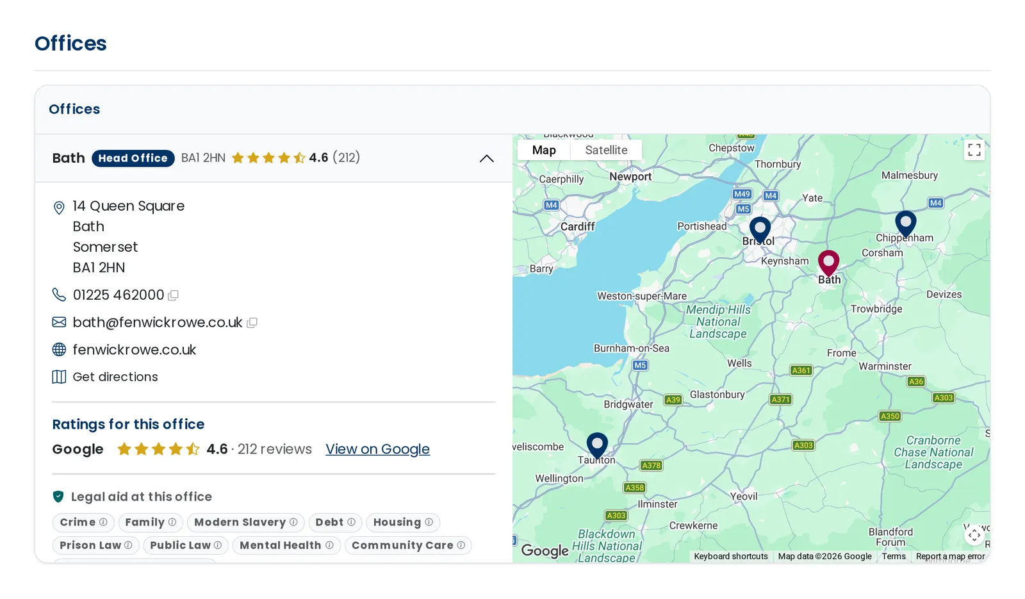Image resolution: width=1025 pixels, height=599 pixels.
Task: Open Keyboard shortcuts on the map
Action: [731, 556]
